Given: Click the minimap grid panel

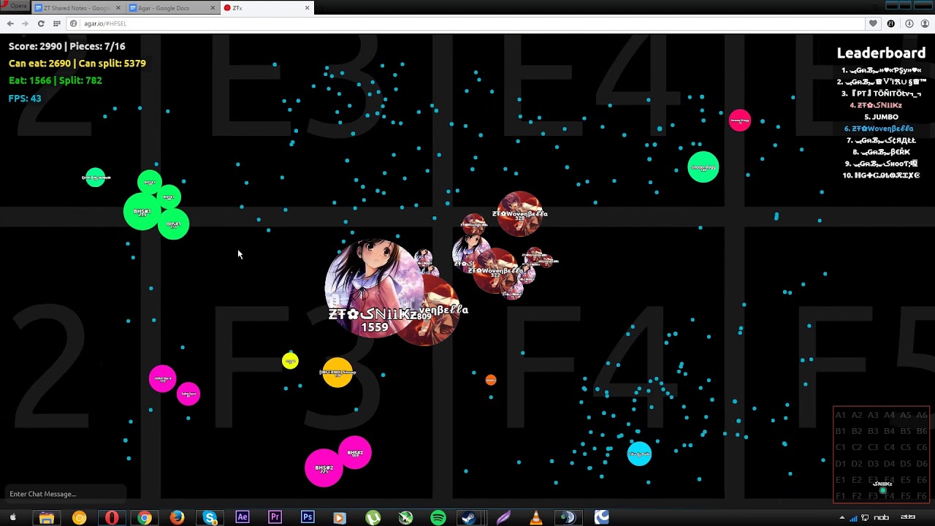Looking at the screenshot, I should [882, 454].
